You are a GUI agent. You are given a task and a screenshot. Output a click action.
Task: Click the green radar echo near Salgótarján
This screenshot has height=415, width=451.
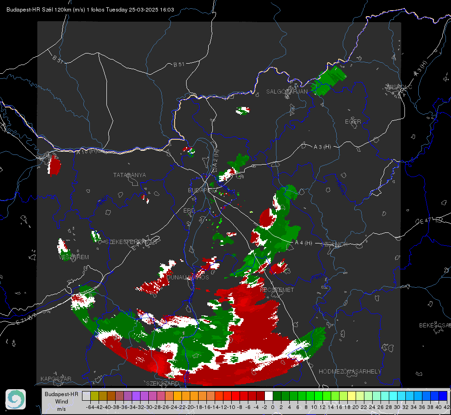(328, 81)
